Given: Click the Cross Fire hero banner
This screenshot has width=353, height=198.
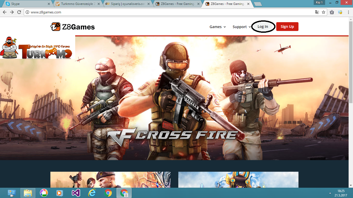Looking at the screenshot, I should tap(174, 98).
